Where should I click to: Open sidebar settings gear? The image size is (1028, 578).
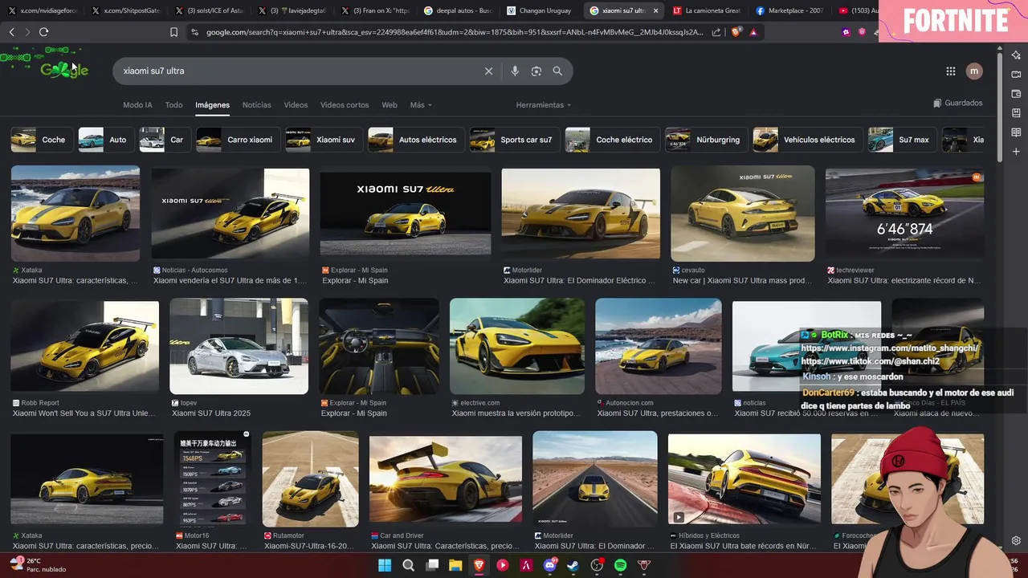tap(1016, 540)
